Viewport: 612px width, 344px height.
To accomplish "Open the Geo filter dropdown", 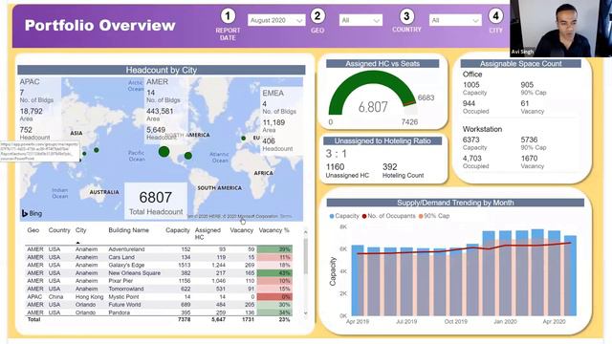I will tap(361, 20).
